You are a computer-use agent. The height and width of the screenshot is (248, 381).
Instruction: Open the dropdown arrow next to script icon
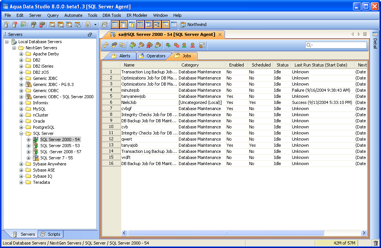tap(95, 24)
